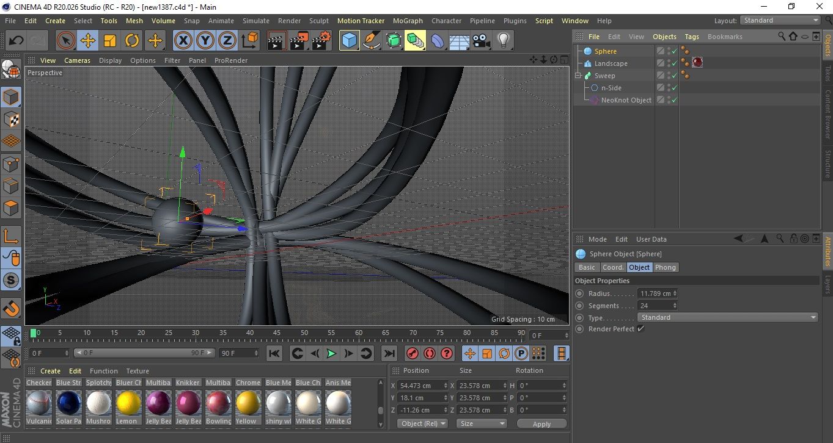This screenshot has width=833, height=443.
Task: Go to start of animation
Action: point(274,353)
